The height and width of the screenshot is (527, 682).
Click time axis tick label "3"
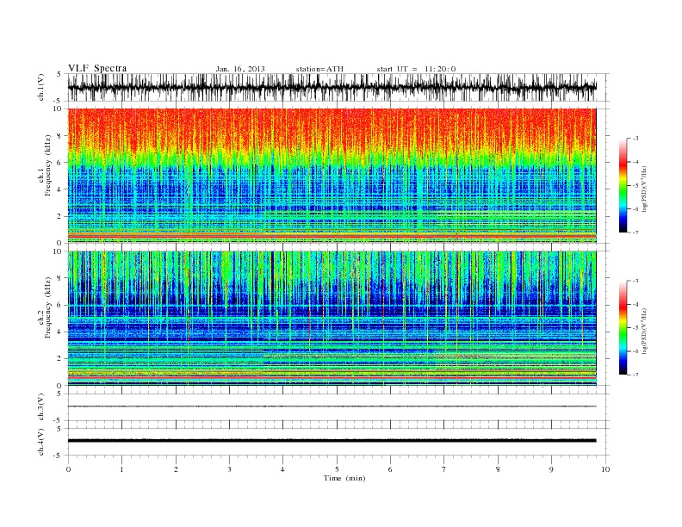pyautogui.click(x=229, y=469)
